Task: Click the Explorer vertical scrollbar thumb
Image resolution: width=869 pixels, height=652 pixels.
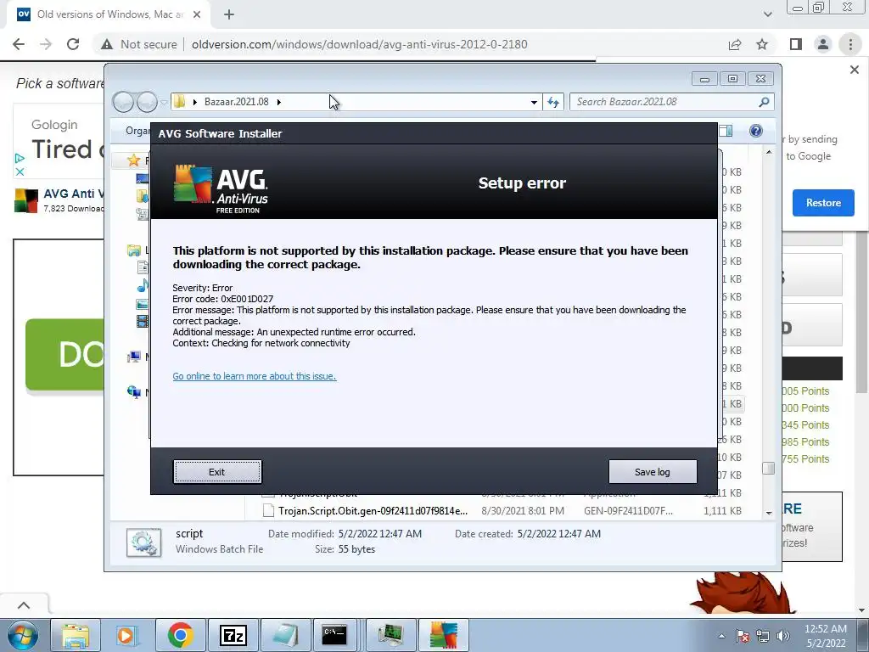Action: pos(769,469)
